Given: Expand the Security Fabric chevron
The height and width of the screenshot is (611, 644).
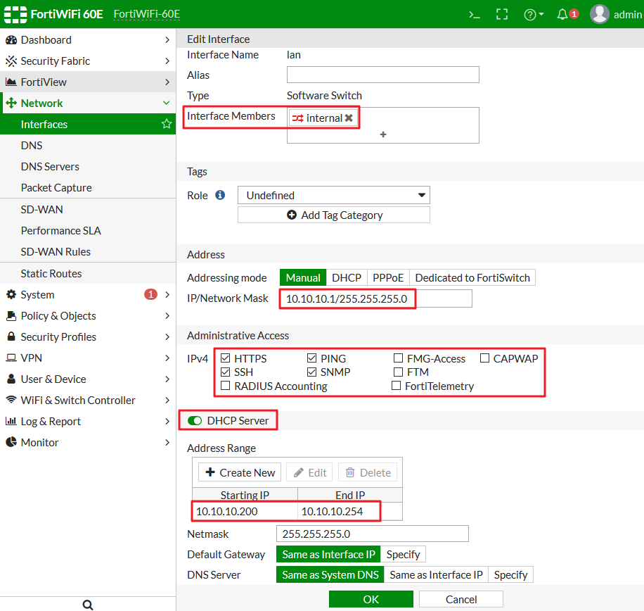Looking at the screenshot, I should [167, 61].
